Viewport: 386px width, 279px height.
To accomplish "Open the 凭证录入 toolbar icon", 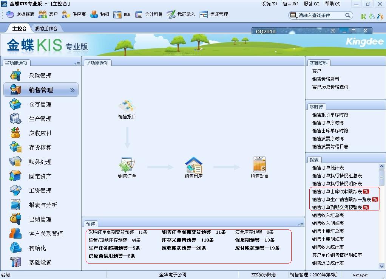I will tap(171, 14).
